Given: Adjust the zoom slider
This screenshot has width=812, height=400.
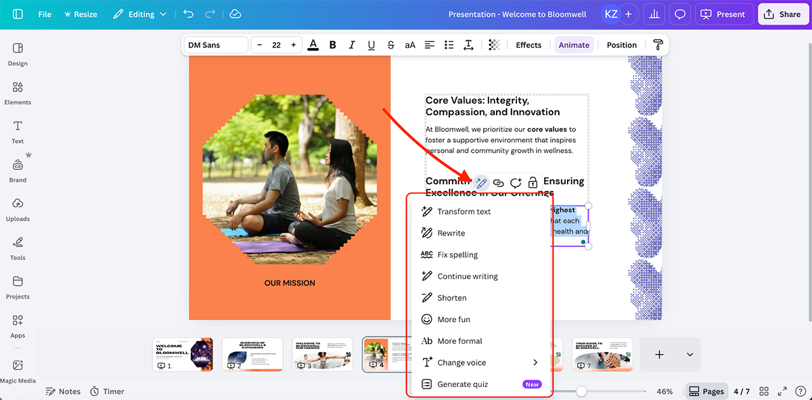Looking at the screenshot, I should click(x=581, y=391).
